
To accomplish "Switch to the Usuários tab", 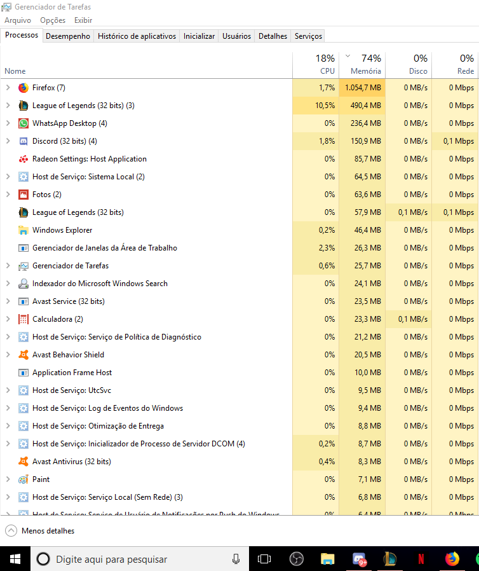I will point(236,36).
